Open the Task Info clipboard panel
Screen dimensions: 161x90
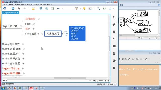[x=114, y=68]
